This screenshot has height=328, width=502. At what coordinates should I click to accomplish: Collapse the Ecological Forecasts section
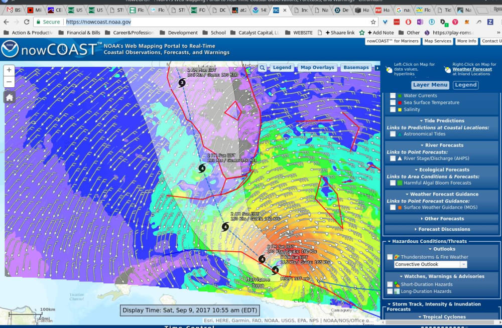point(442,170)
